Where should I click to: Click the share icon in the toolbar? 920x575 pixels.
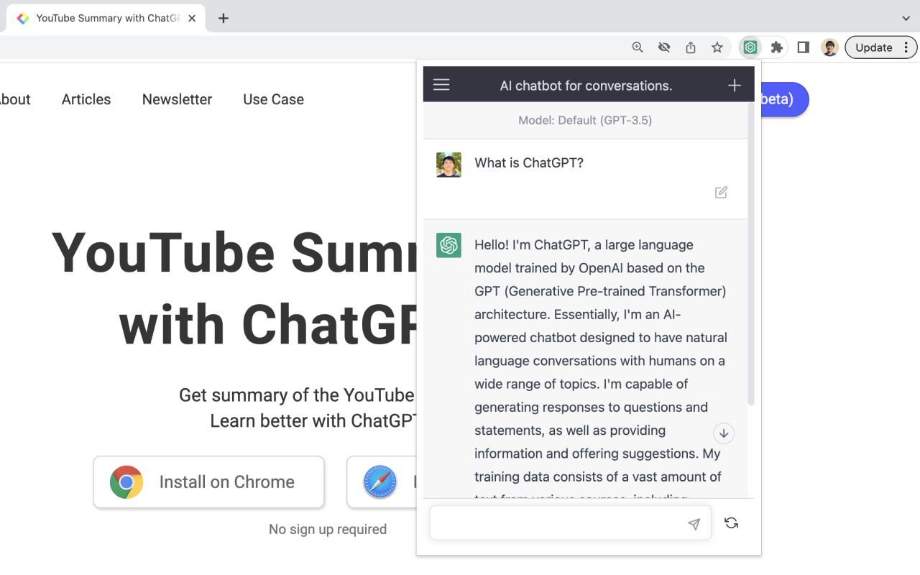tap(690, 47)
